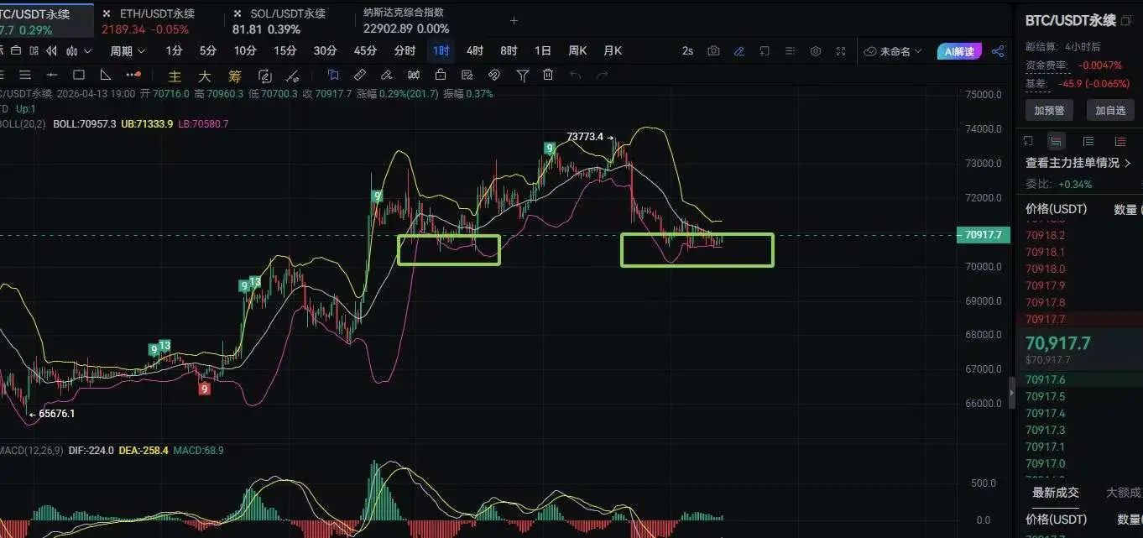Select the brush eraser drawing tool
Screen dimensions: 1143x538
386,75
